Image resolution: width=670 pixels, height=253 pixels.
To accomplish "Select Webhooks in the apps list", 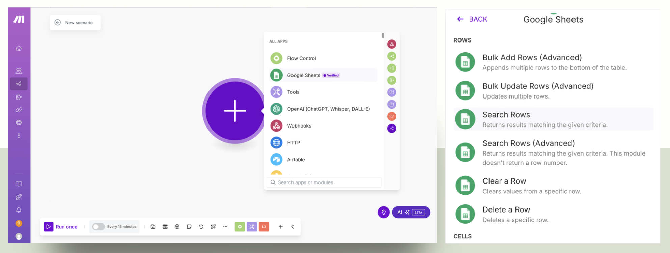I will pos(324,126).
